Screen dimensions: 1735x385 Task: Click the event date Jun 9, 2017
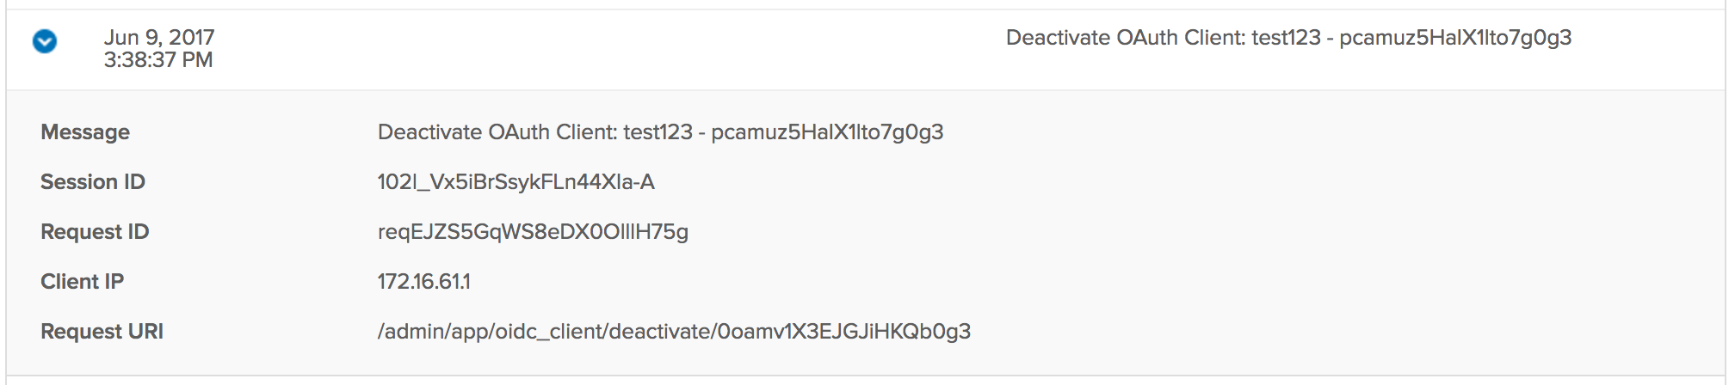click(x=159, y=37)
